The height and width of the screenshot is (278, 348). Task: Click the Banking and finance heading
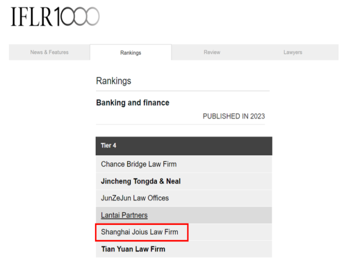pos(133,103)
